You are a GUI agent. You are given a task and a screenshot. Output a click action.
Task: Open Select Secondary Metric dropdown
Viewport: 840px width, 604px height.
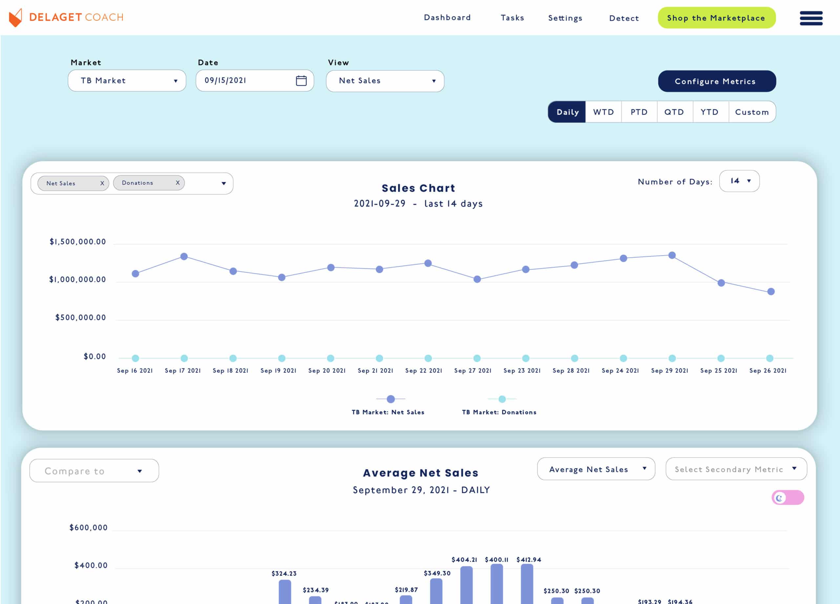point(736,469)
